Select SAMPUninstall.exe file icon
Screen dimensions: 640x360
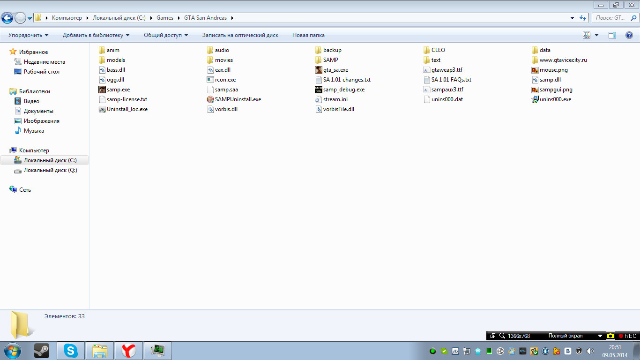point(211,99)
